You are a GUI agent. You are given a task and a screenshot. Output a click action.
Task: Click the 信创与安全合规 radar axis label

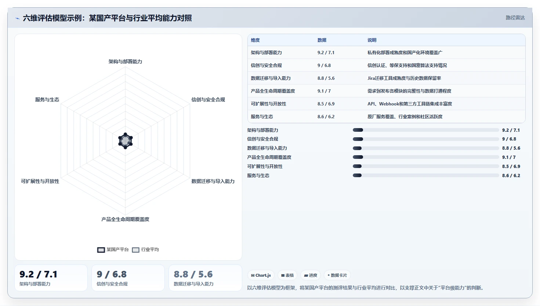(208, 100)
